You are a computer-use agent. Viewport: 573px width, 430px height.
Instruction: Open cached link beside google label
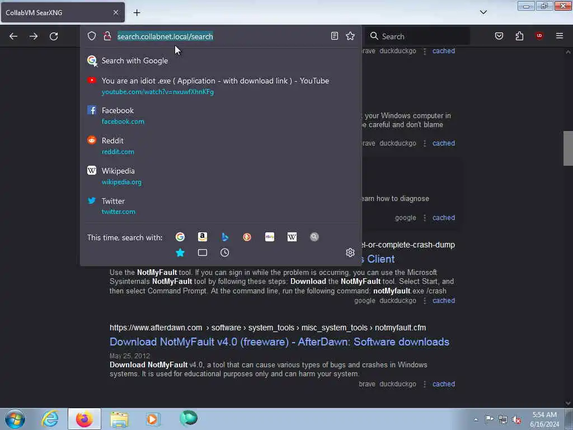(x=444, y=218)
